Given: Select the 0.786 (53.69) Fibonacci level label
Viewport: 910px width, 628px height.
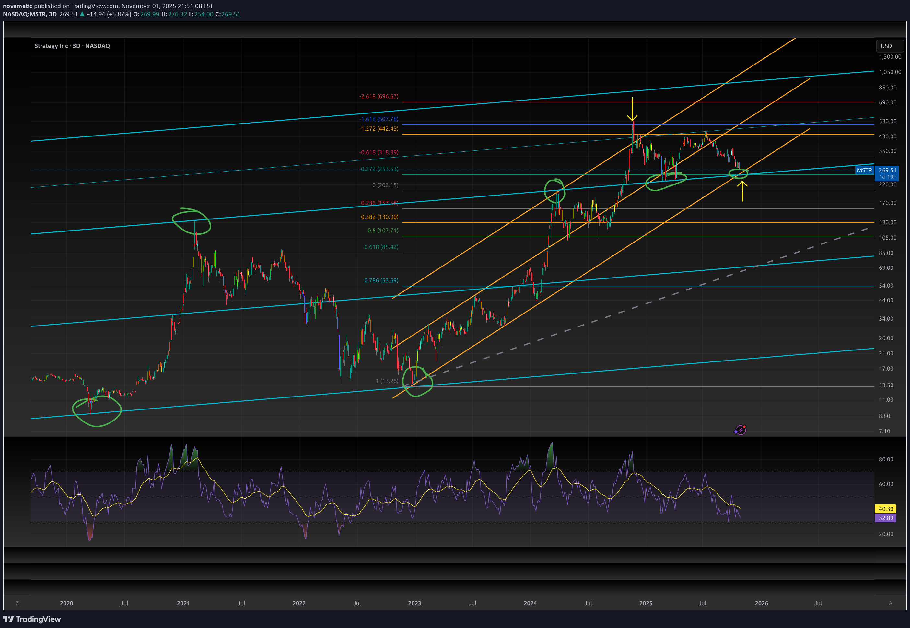Looking at the screenshot, I should (x=381, y=280).
